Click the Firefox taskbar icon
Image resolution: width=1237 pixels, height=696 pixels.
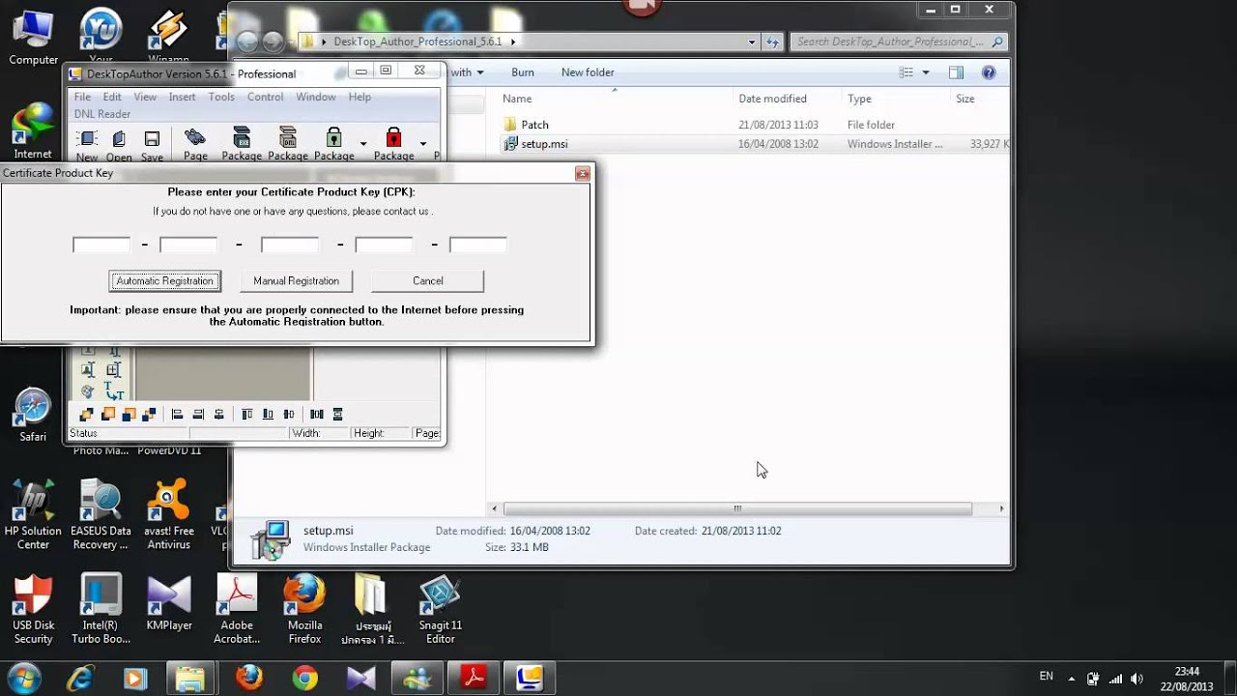coord(249,679)
